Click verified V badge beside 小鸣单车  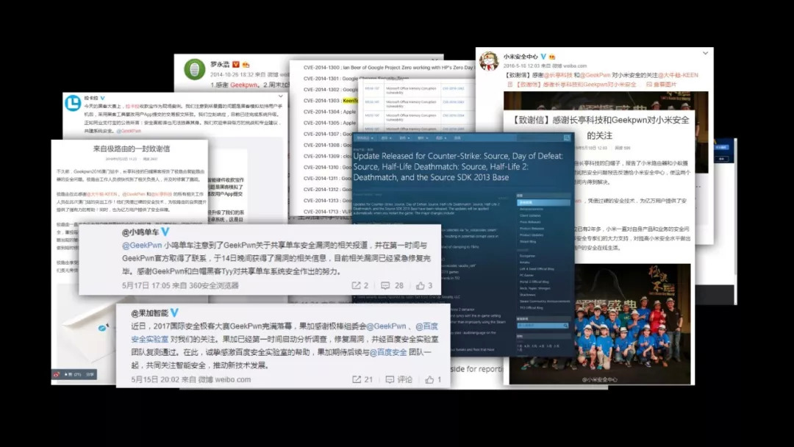click(165, 232)
